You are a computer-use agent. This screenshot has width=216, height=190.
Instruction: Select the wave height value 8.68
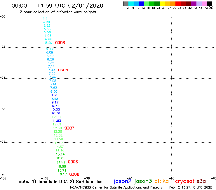click(55, 99)
